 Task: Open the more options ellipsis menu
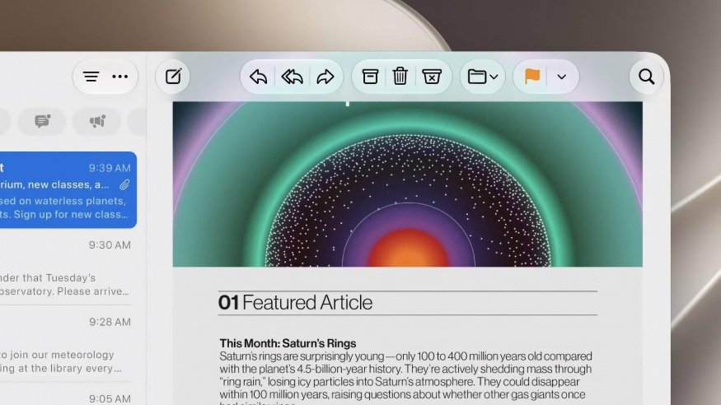click(120, 77)
